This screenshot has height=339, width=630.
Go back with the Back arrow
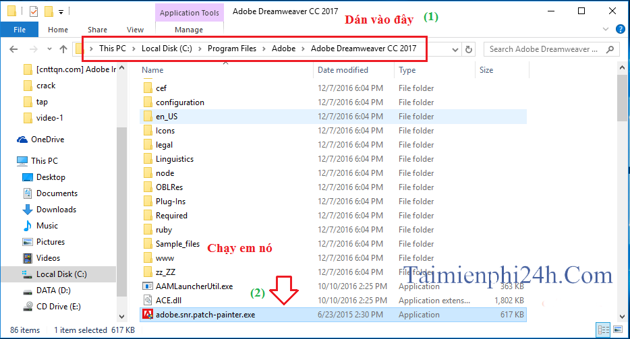coord(13,49)
